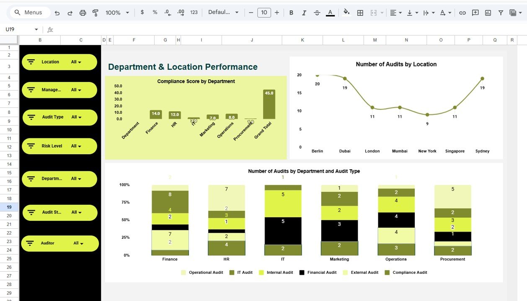Click the Create filter icon

tap(501, 13)
